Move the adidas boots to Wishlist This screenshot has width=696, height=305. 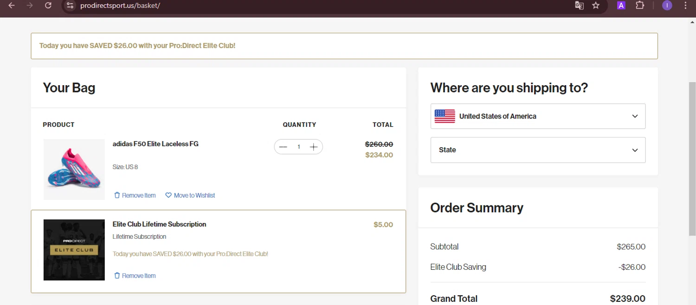(x=190, y=195)
